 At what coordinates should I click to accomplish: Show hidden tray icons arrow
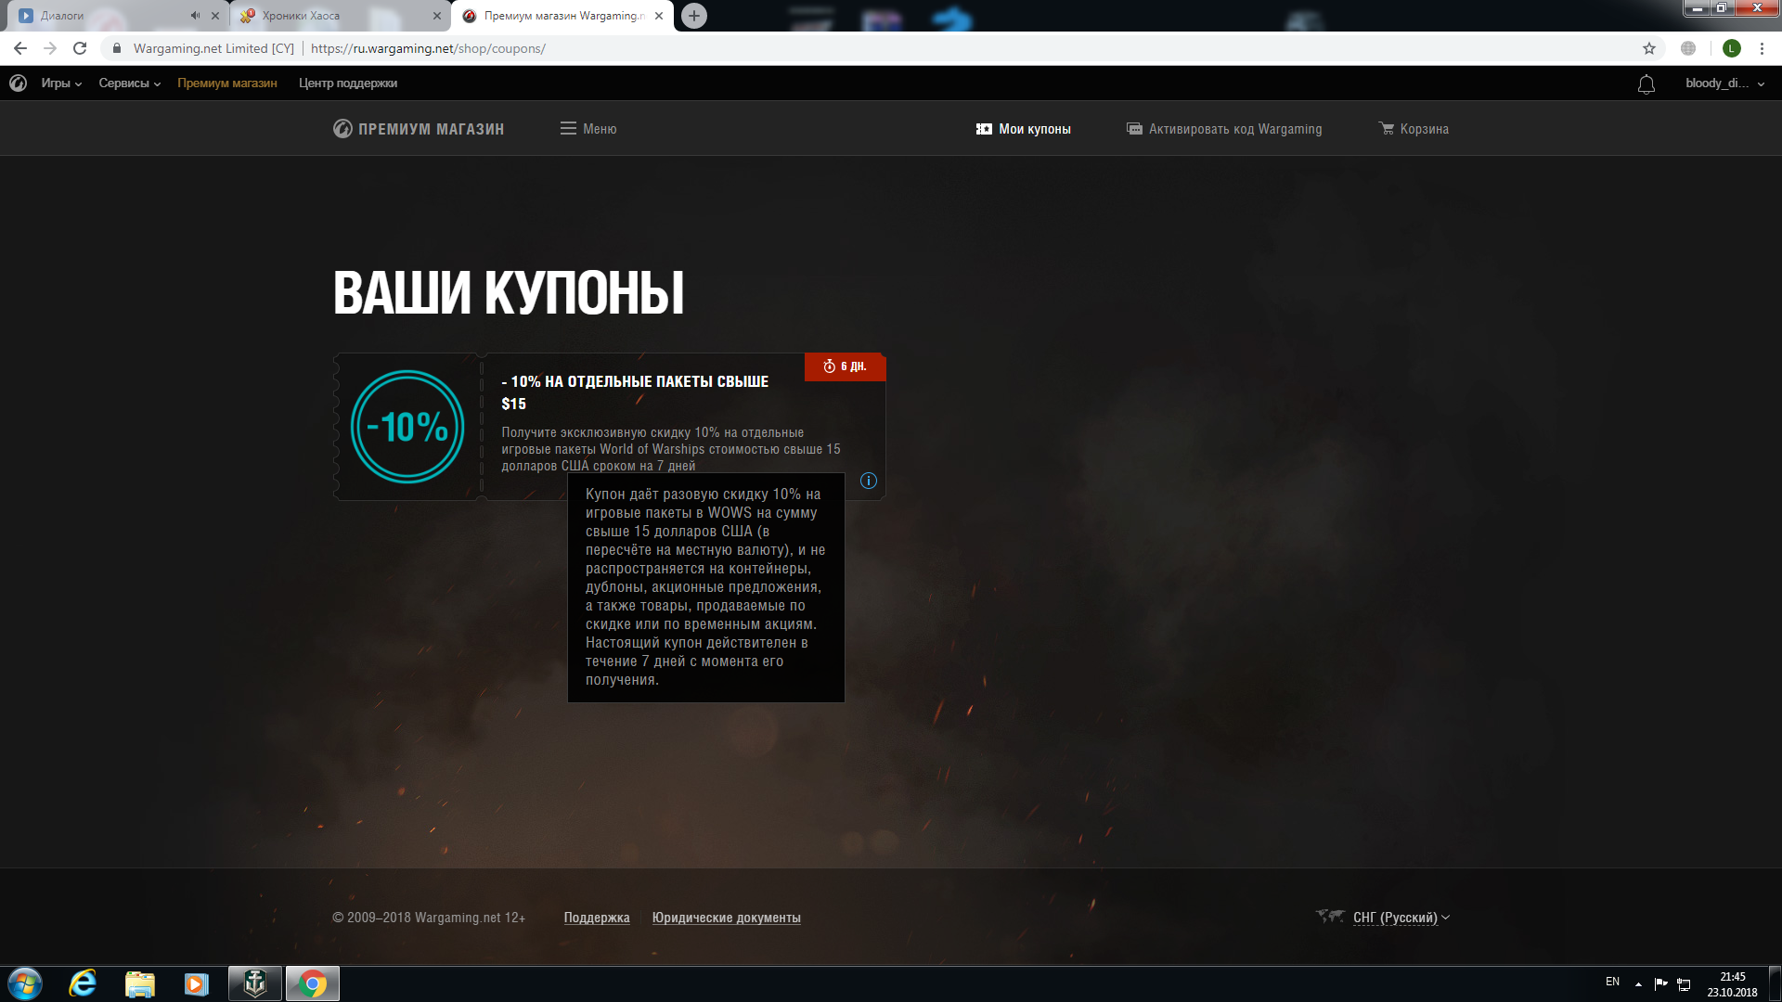tap(1639, 983)
